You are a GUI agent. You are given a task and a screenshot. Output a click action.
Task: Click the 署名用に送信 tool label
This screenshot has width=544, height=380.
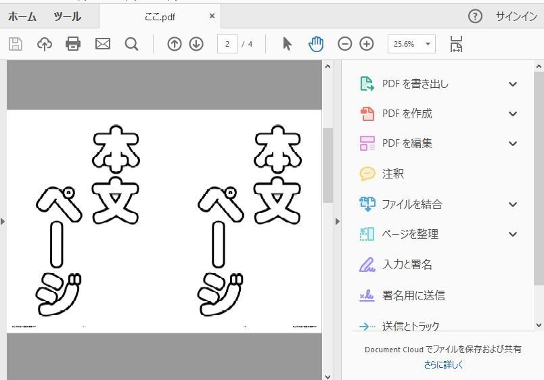click(413, 295)
